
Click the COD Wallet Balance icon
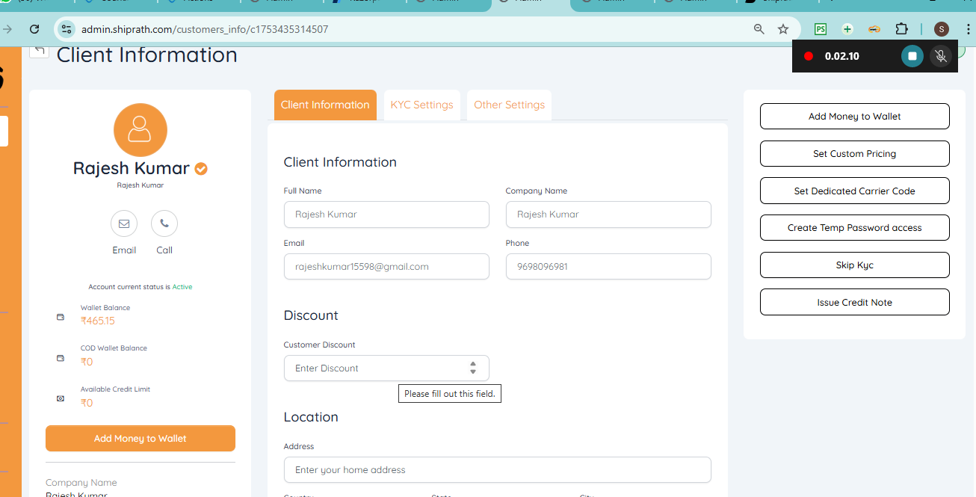pyautogui.click(x=61, y=358)
